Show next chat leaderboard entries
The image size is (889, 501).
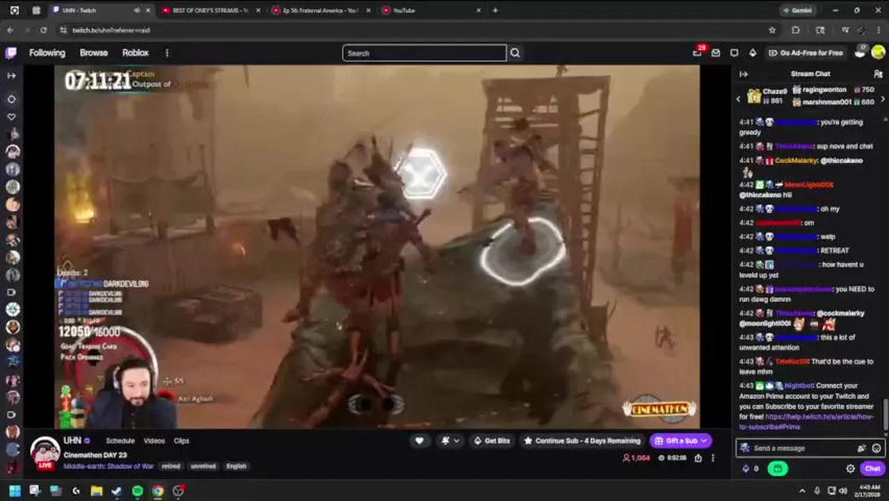click(883, 100)
